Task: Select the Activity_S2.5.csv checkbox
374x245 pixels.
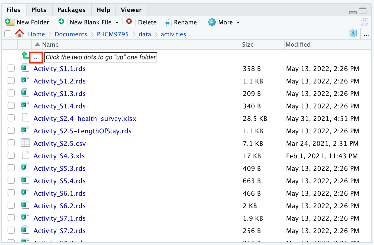Action: (11, 143)
